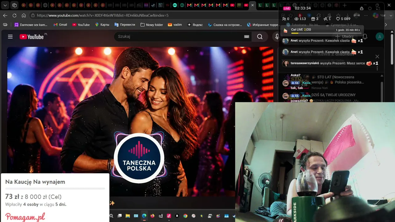Open the Перевести translate bookmark
The width and height of the screenshot is (395, 222).
125,25
